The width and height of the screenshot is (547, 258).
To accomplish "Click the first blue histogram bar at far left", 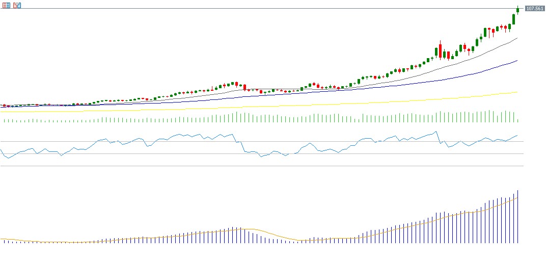I will pos(4,241).
